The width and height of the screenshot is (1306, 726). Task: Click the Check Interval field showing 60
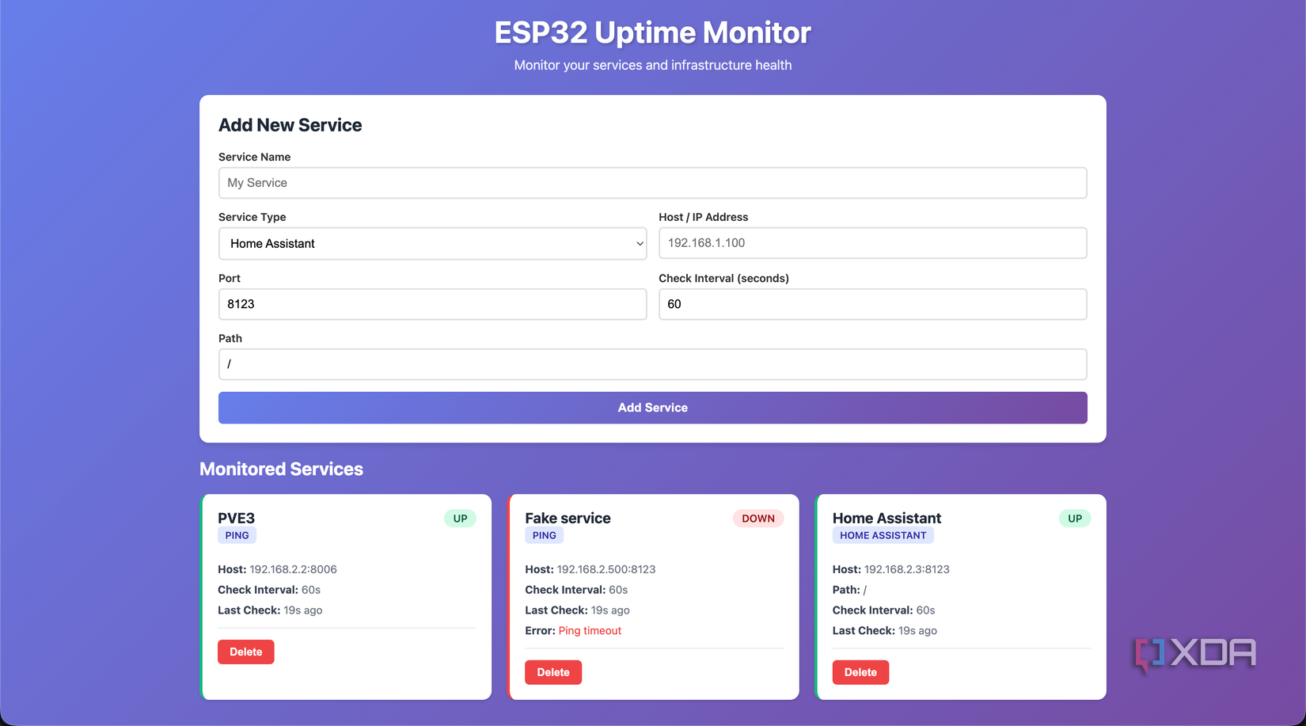(872, 304)
